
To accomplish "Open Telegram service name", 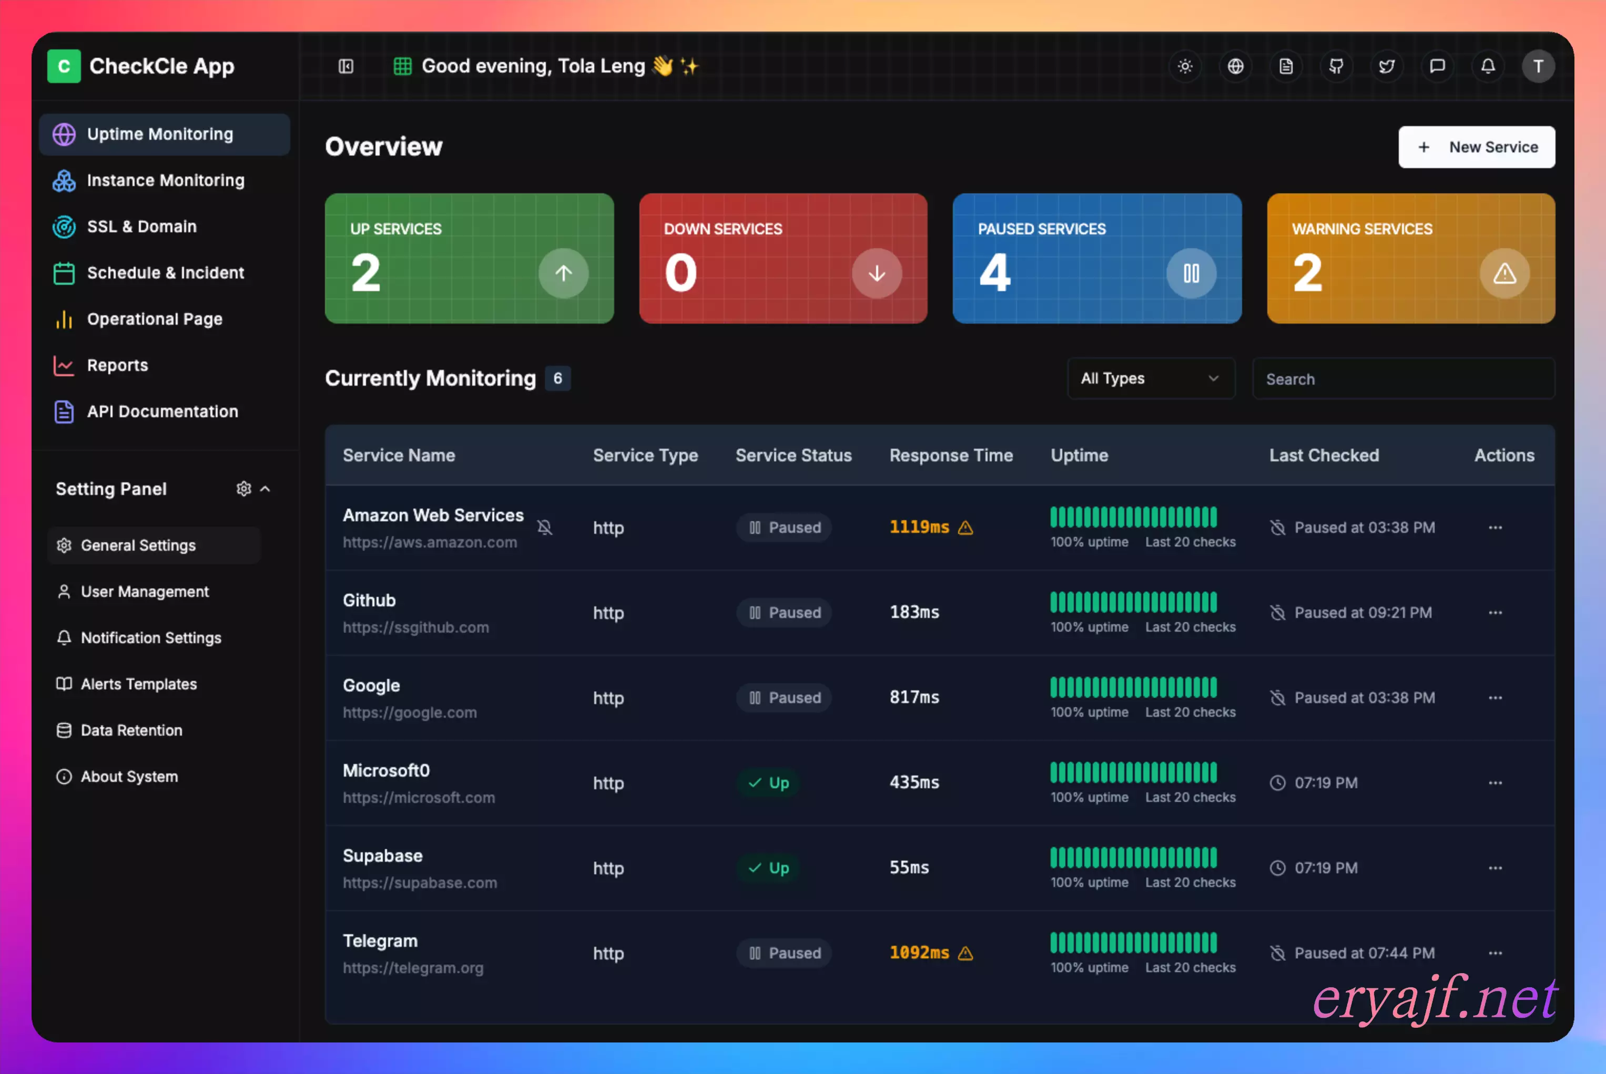I will tap(380, 941).
